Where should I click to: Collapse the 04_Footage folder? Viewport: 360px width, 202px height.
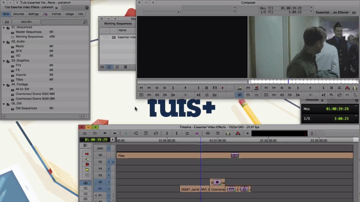click(x=4, y=84)
